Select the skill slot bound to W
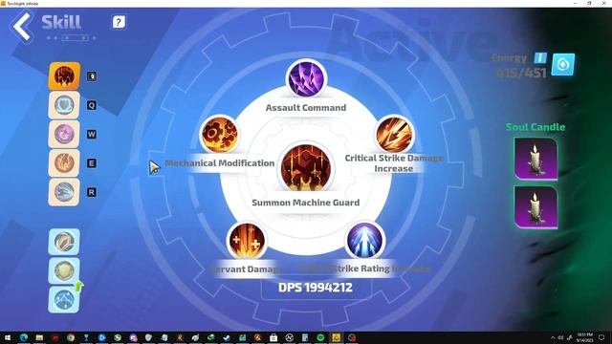 click(64, 134)
